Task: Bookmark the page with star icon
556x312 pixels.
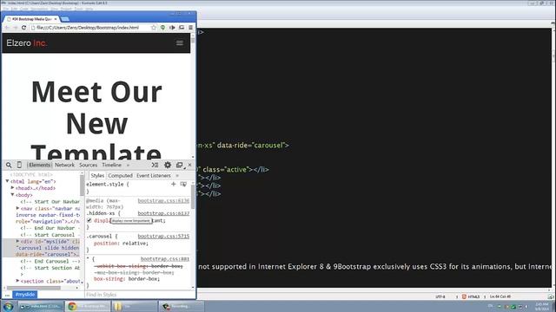Action: pyautogui.click(x=154, y=28)
